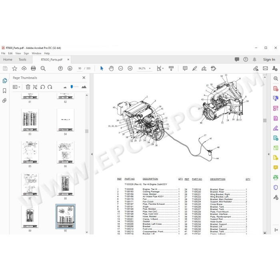Click the Save file icon
Viewport: 280px width, 280px height.
pos(5,68)
